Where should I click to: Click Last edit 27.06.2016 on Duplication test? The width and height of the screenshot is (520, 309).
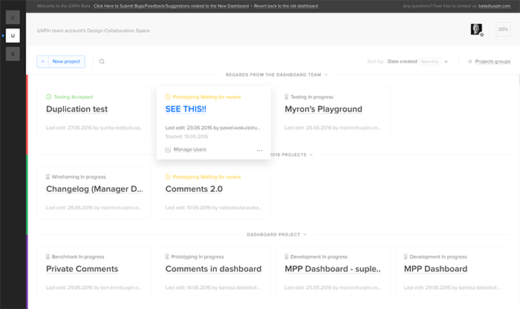[94, 128]
